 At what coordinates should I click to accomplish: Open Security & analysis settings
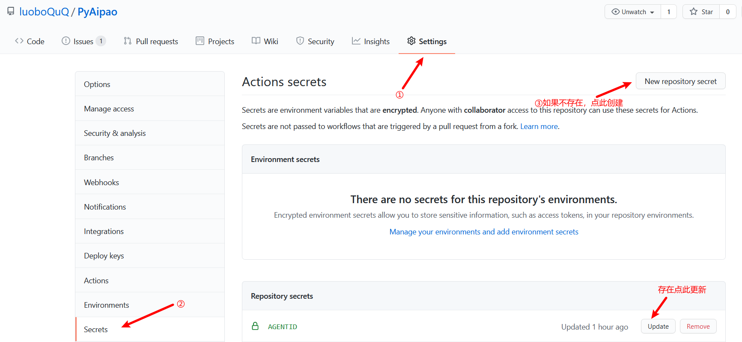coord(150,133)
